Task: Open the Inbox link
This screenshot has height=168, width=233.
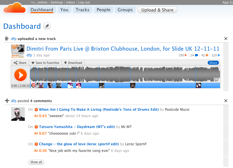Action: (x=71, y=2)
